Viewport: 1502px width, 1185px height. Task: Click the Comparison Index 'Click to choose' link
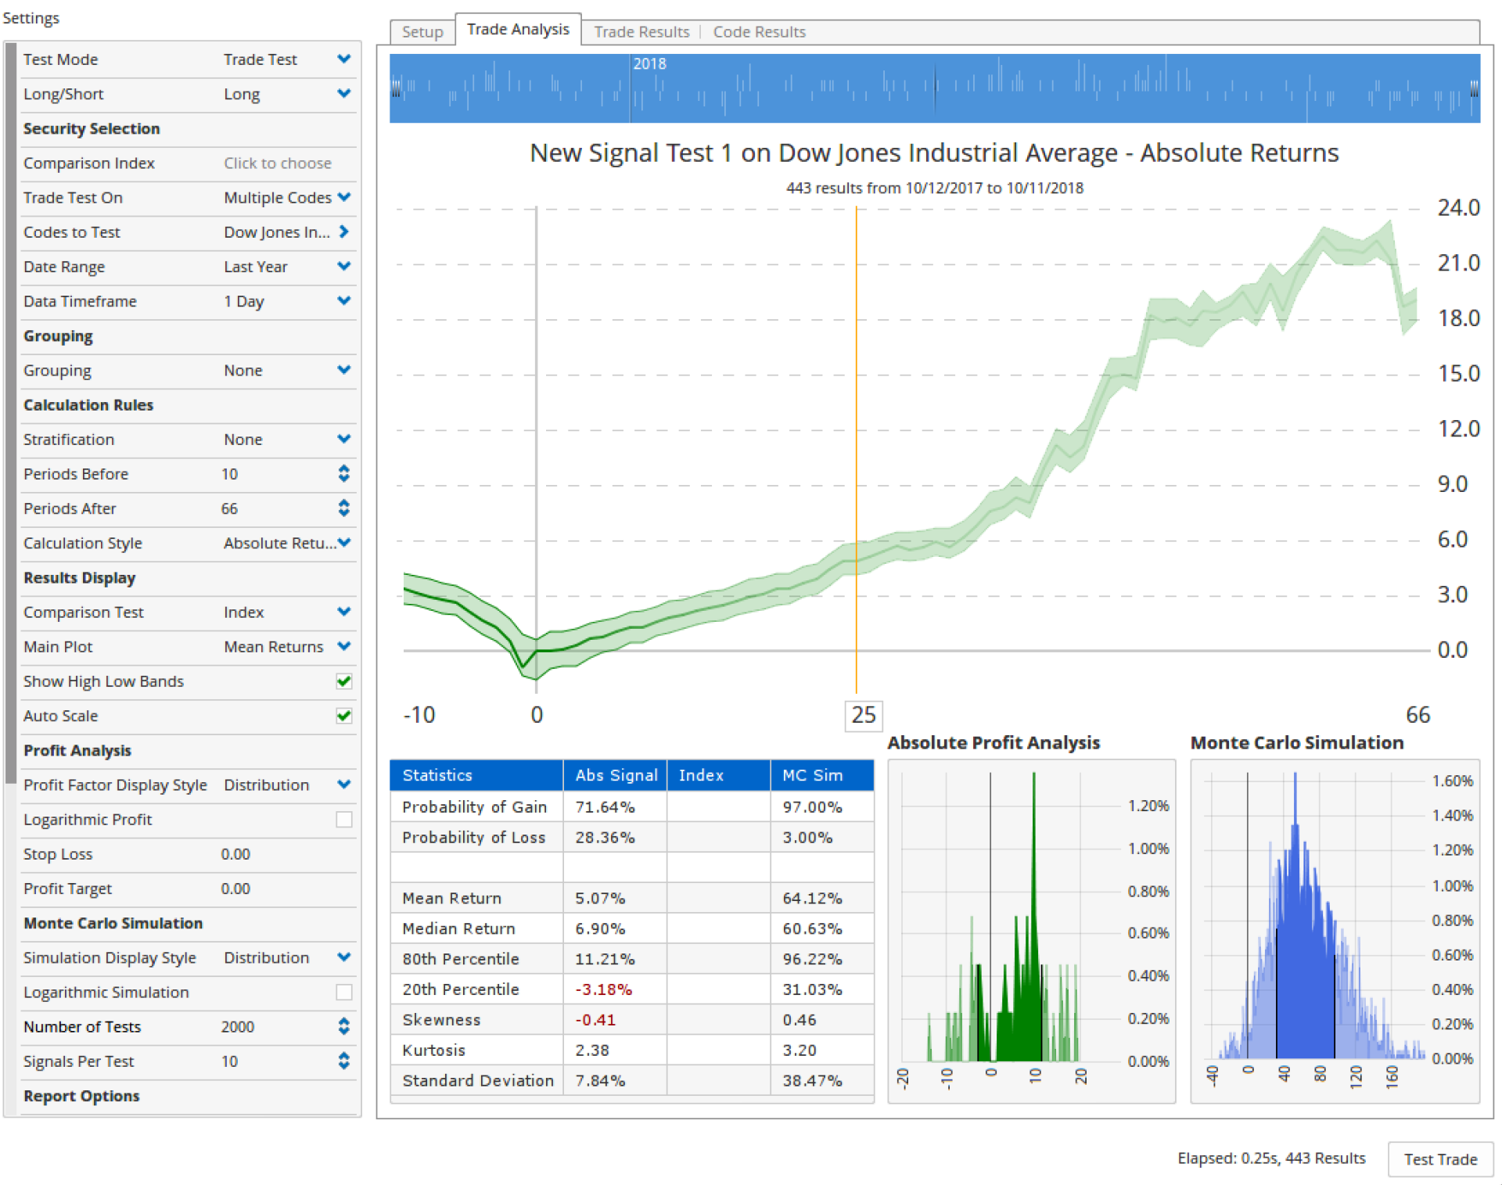pyautogui.click(x=277, y=163)
